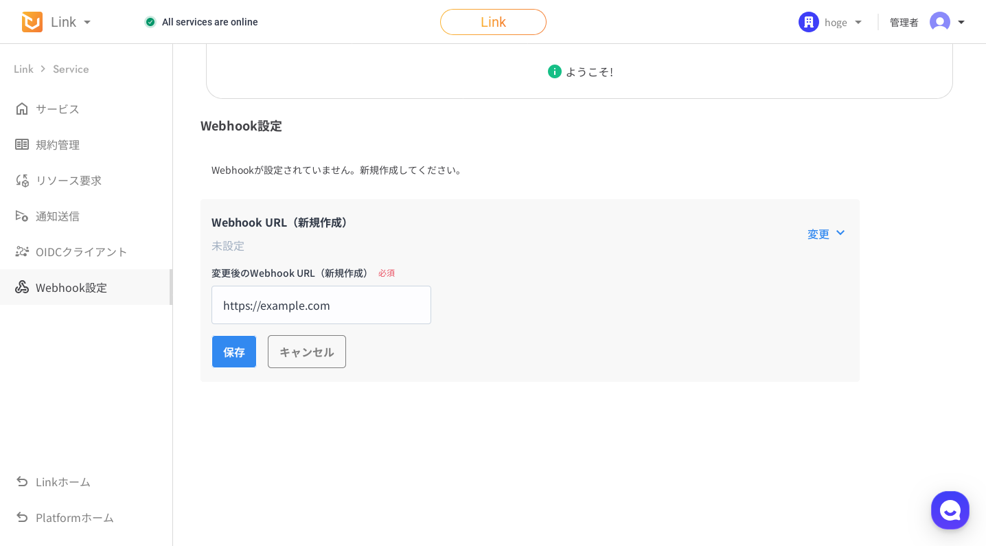The height and width of the screenshot is (546, 986).
Task: Go back to Linkホーム
Action: click(x=62, y=481)
